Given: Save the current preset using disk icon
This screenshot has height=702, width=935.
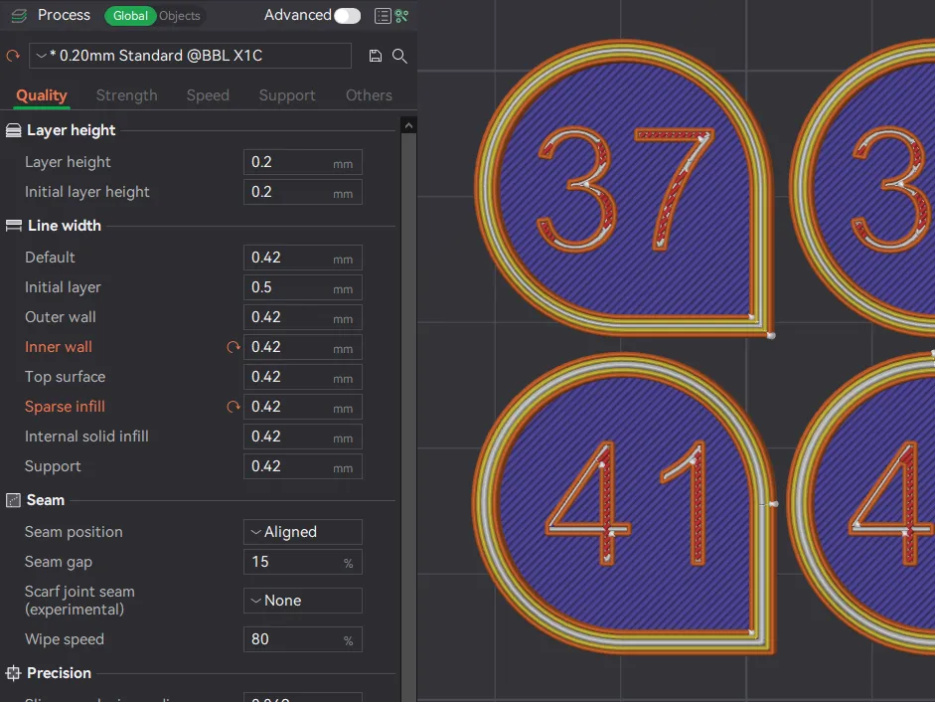Looking at the screenshot, I should 375,56.
